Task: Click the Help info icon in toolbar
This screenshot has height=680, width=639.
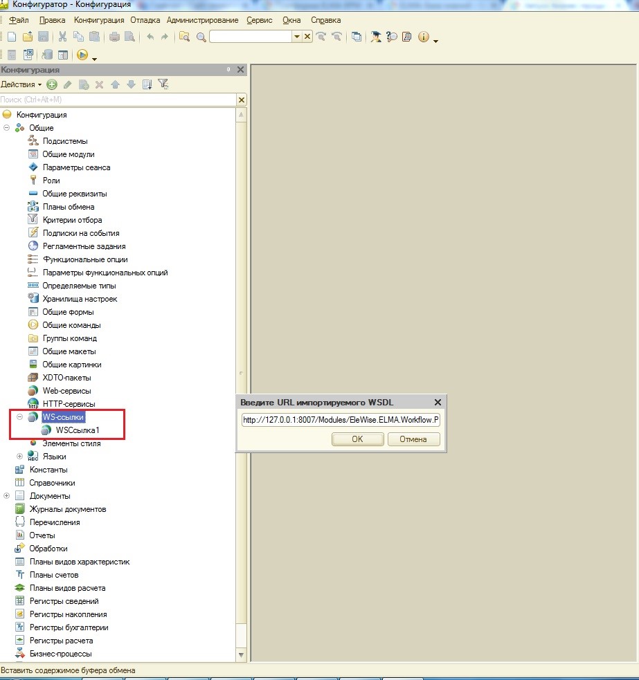Action: 423,37
